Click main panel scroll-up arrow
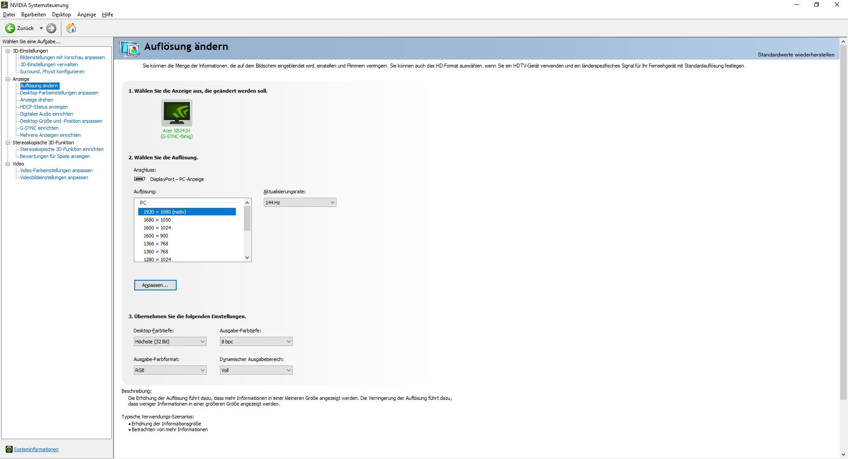Screen dimensions: 848x459 (844, 41)
